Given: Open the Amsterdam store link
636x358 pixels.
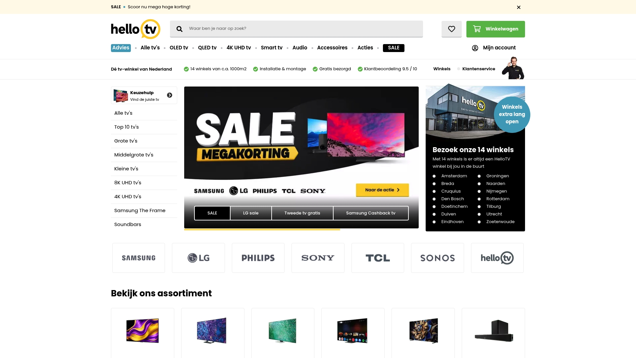Looking at the screenshot, I should click(454, 176).
